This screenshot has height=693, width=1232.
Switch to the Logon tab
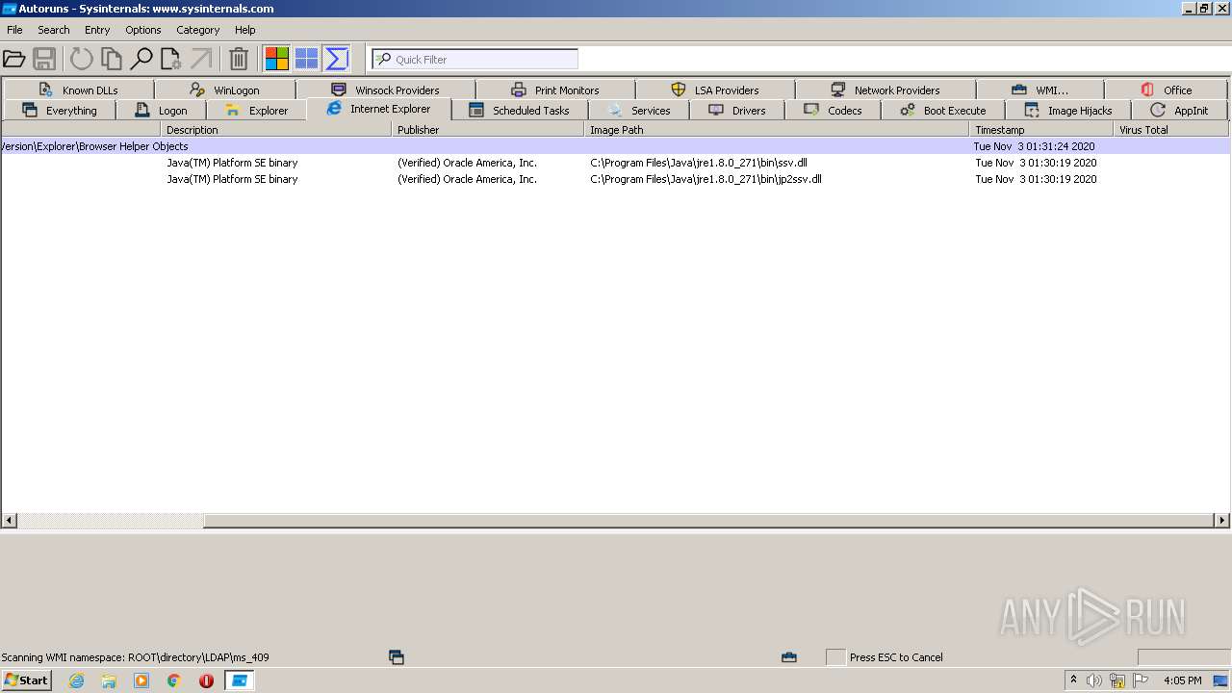tap(162, 110)
